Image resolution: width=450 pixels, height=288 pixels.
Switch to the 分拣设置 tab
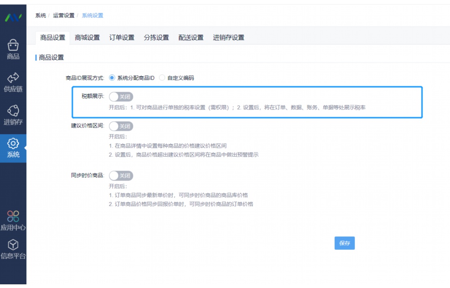click(x=156, y=38)
